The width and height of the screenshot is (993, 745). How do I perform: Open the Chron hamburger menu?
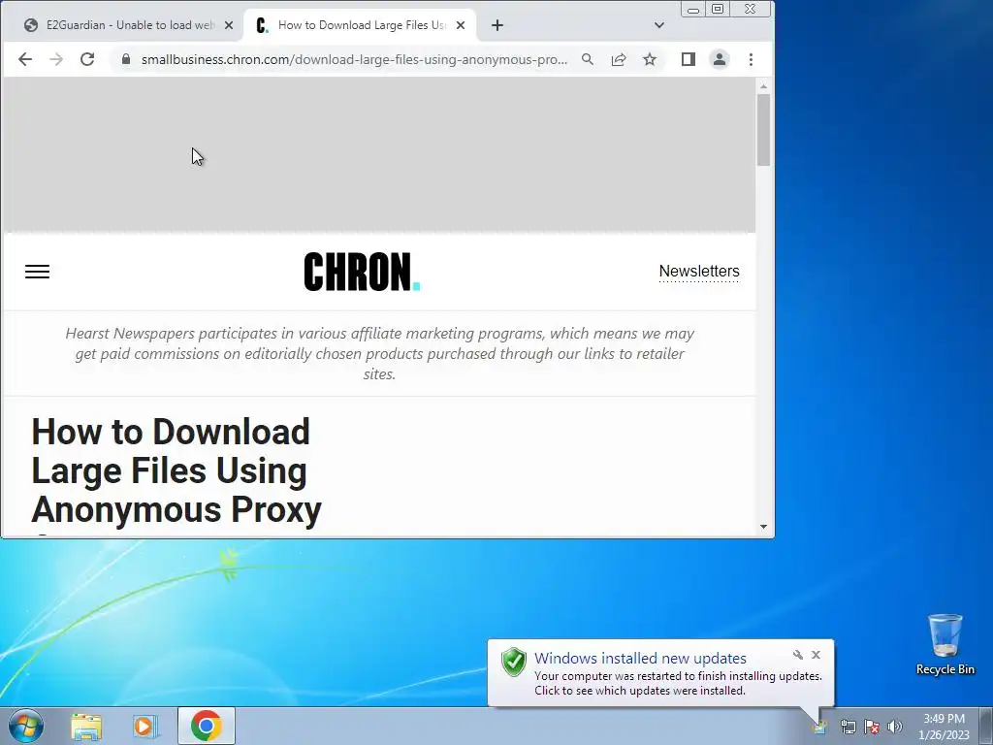38,272
